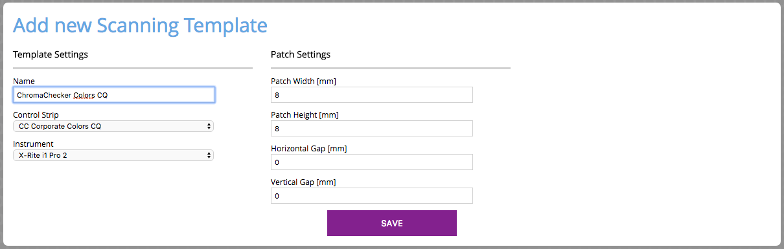Screen dimensions: 784x249
Task: Focus the Patch Height input field
Action: pyautogui.click(x=372, y=129)
